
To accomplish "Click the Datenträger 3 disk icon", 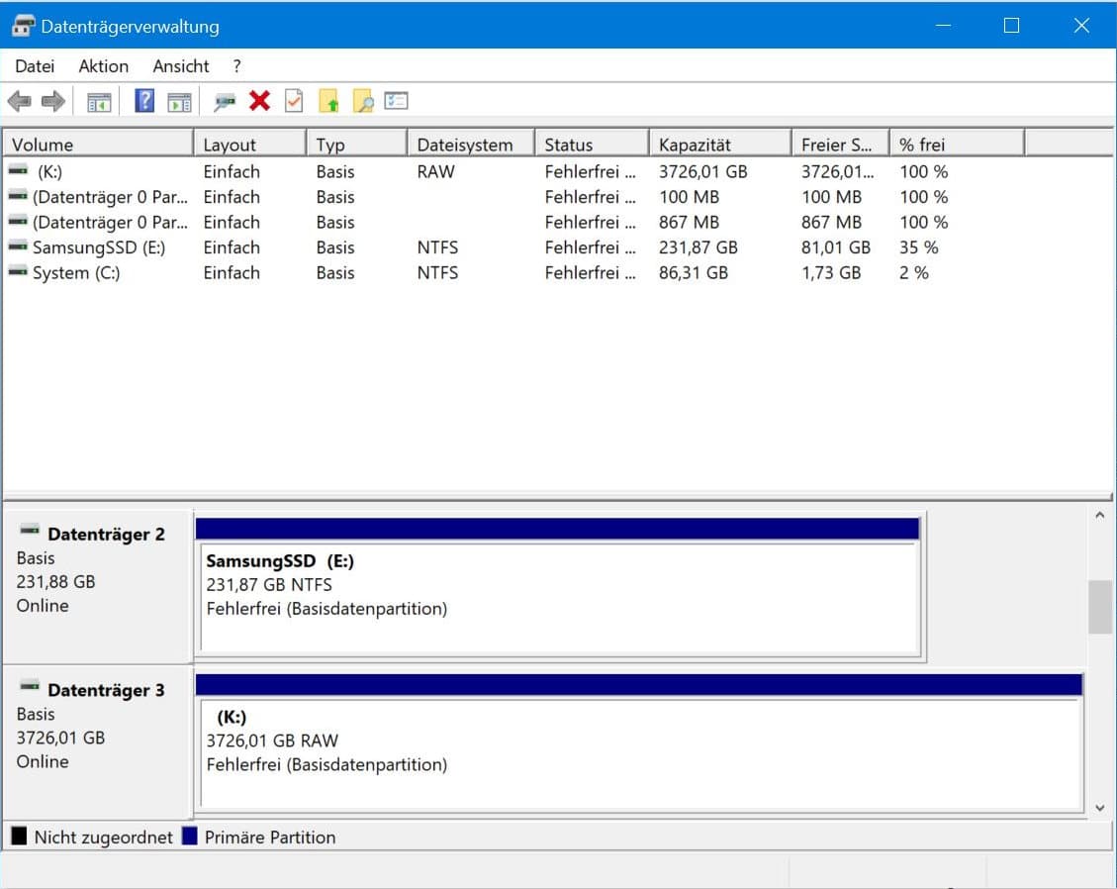I will (30, 686).
